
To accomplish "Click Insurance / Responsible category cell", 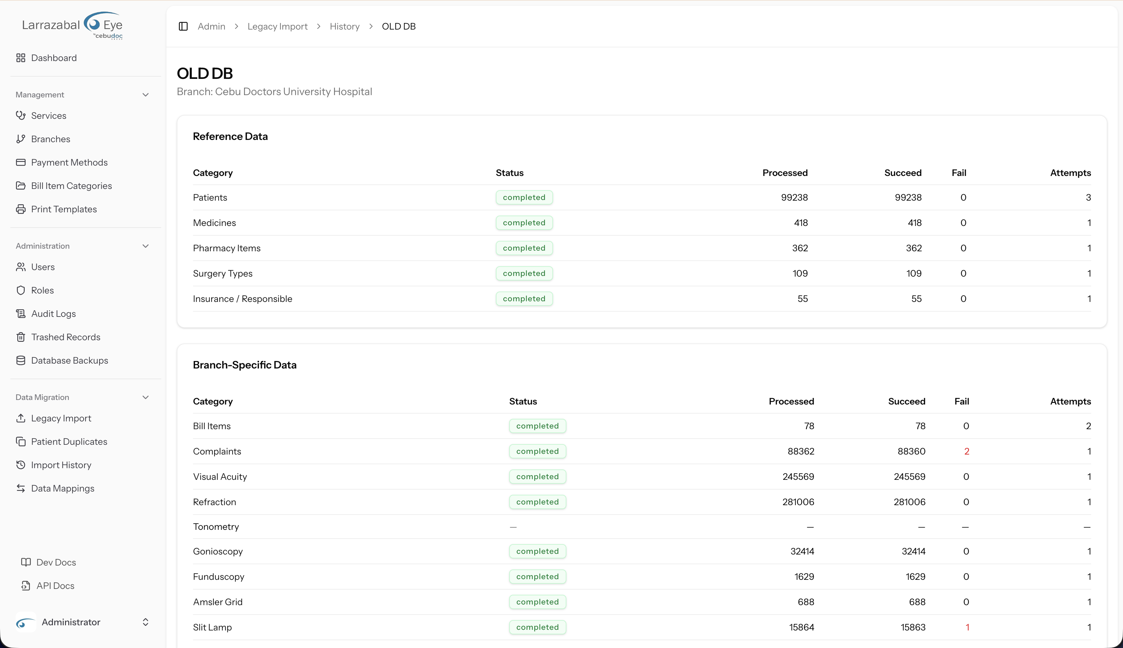I will (242, 299).
